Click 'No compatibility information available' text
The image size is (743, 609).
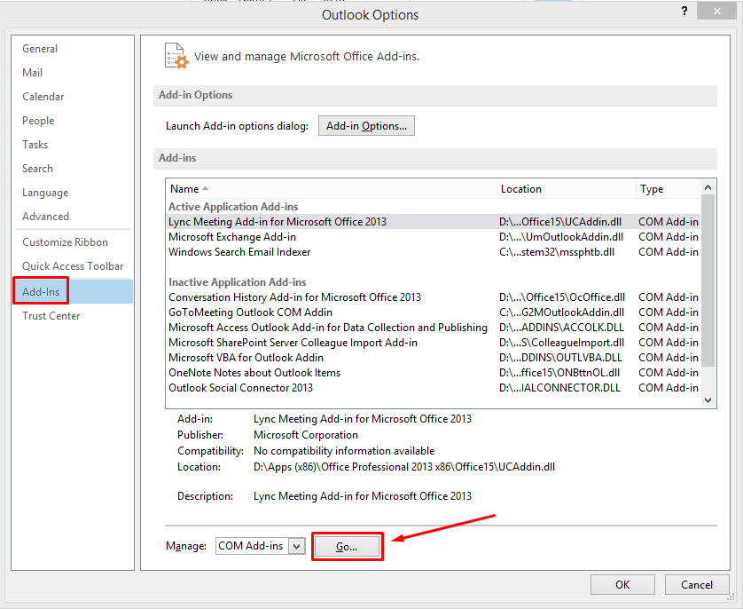tap(344, 451)
